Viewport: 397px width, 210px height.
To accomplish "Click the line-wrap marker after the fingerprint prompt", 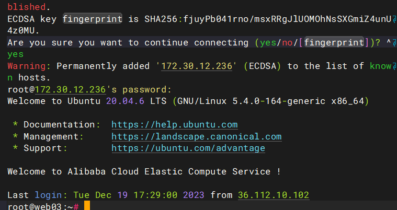I will coord(394,43).
